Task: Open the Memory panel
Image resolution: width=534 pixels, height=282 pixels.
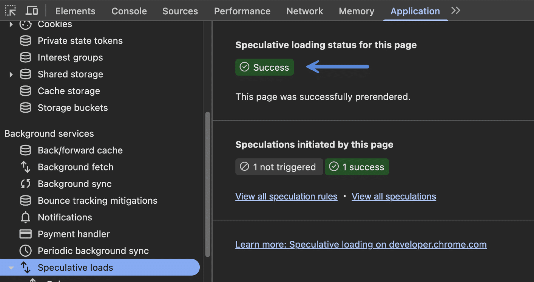Action: [356, 11]
